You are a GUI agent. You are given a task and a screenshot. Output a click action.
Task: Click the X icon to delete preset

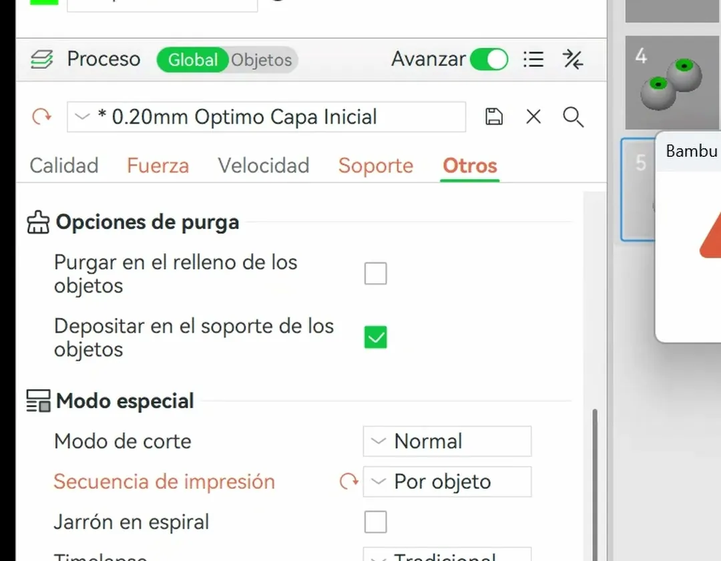pos(533,116)
